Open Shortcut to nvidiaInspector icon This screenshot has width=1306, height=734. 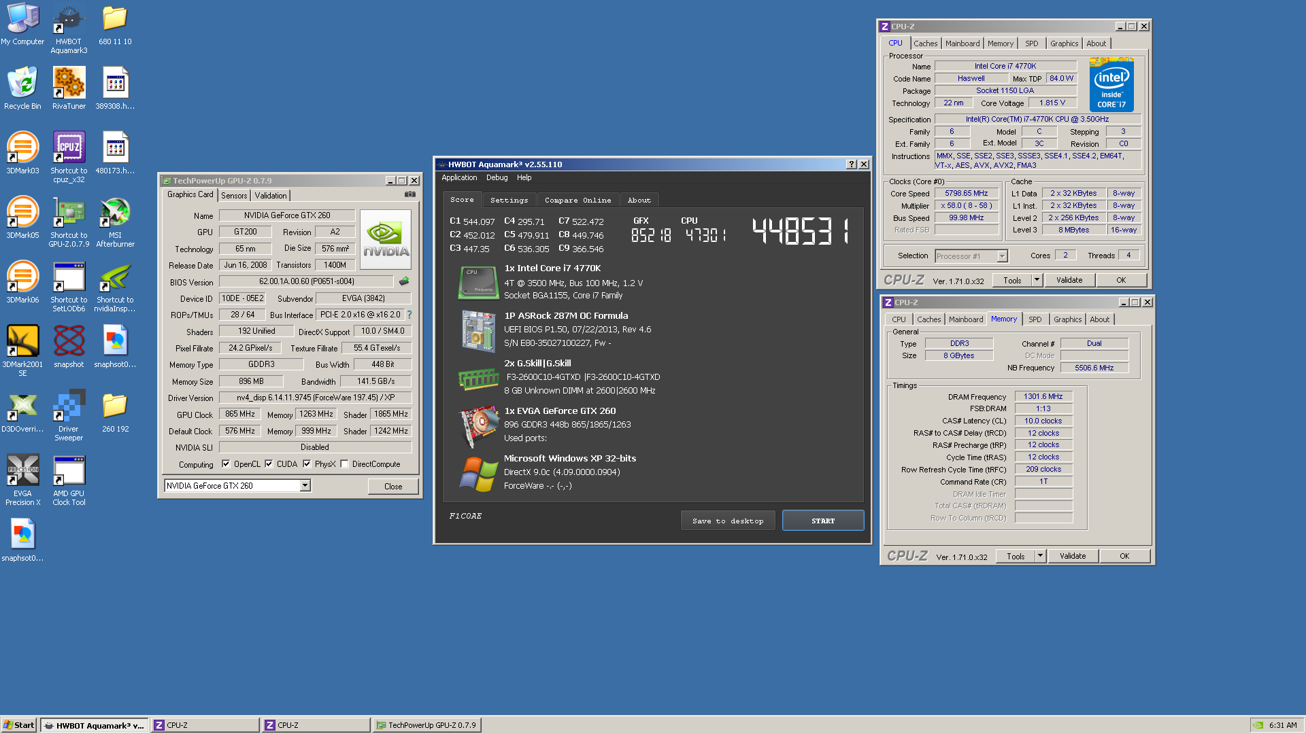115,286
